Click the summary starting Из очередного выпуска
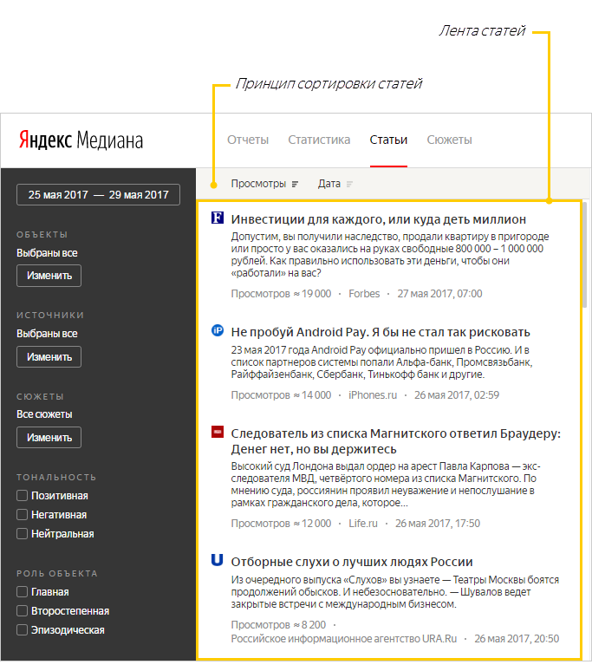This screenshot has width=592, height=671. tap(394, 592)
